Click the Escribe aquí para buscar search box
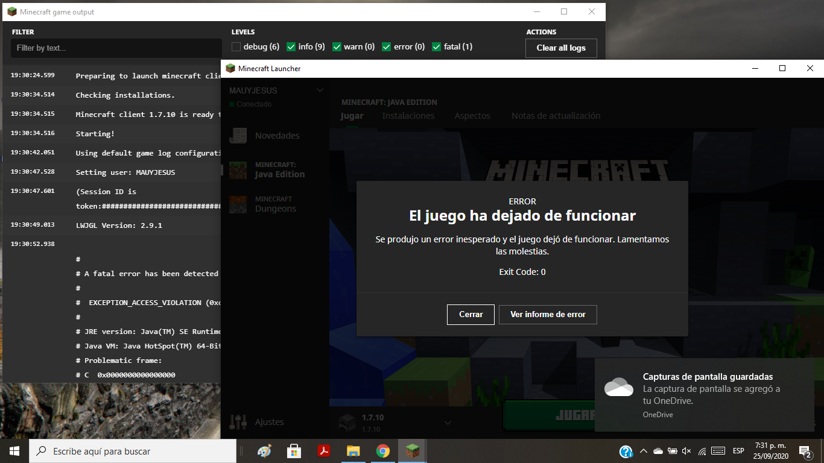Image resolution: width=824 pixels, height=463 pixels. [132, 451]
